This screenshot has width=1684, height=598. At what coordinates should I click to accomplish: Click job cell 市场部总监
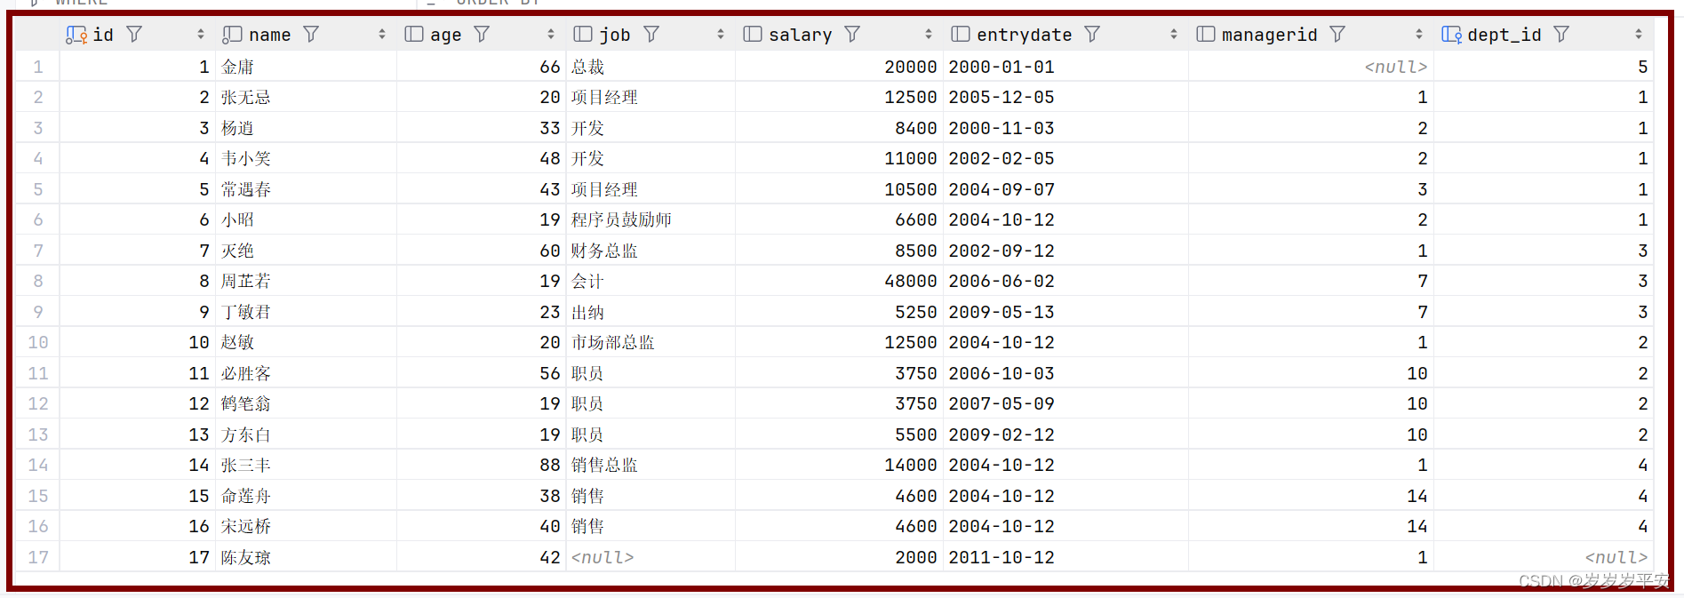pos(612,342)
